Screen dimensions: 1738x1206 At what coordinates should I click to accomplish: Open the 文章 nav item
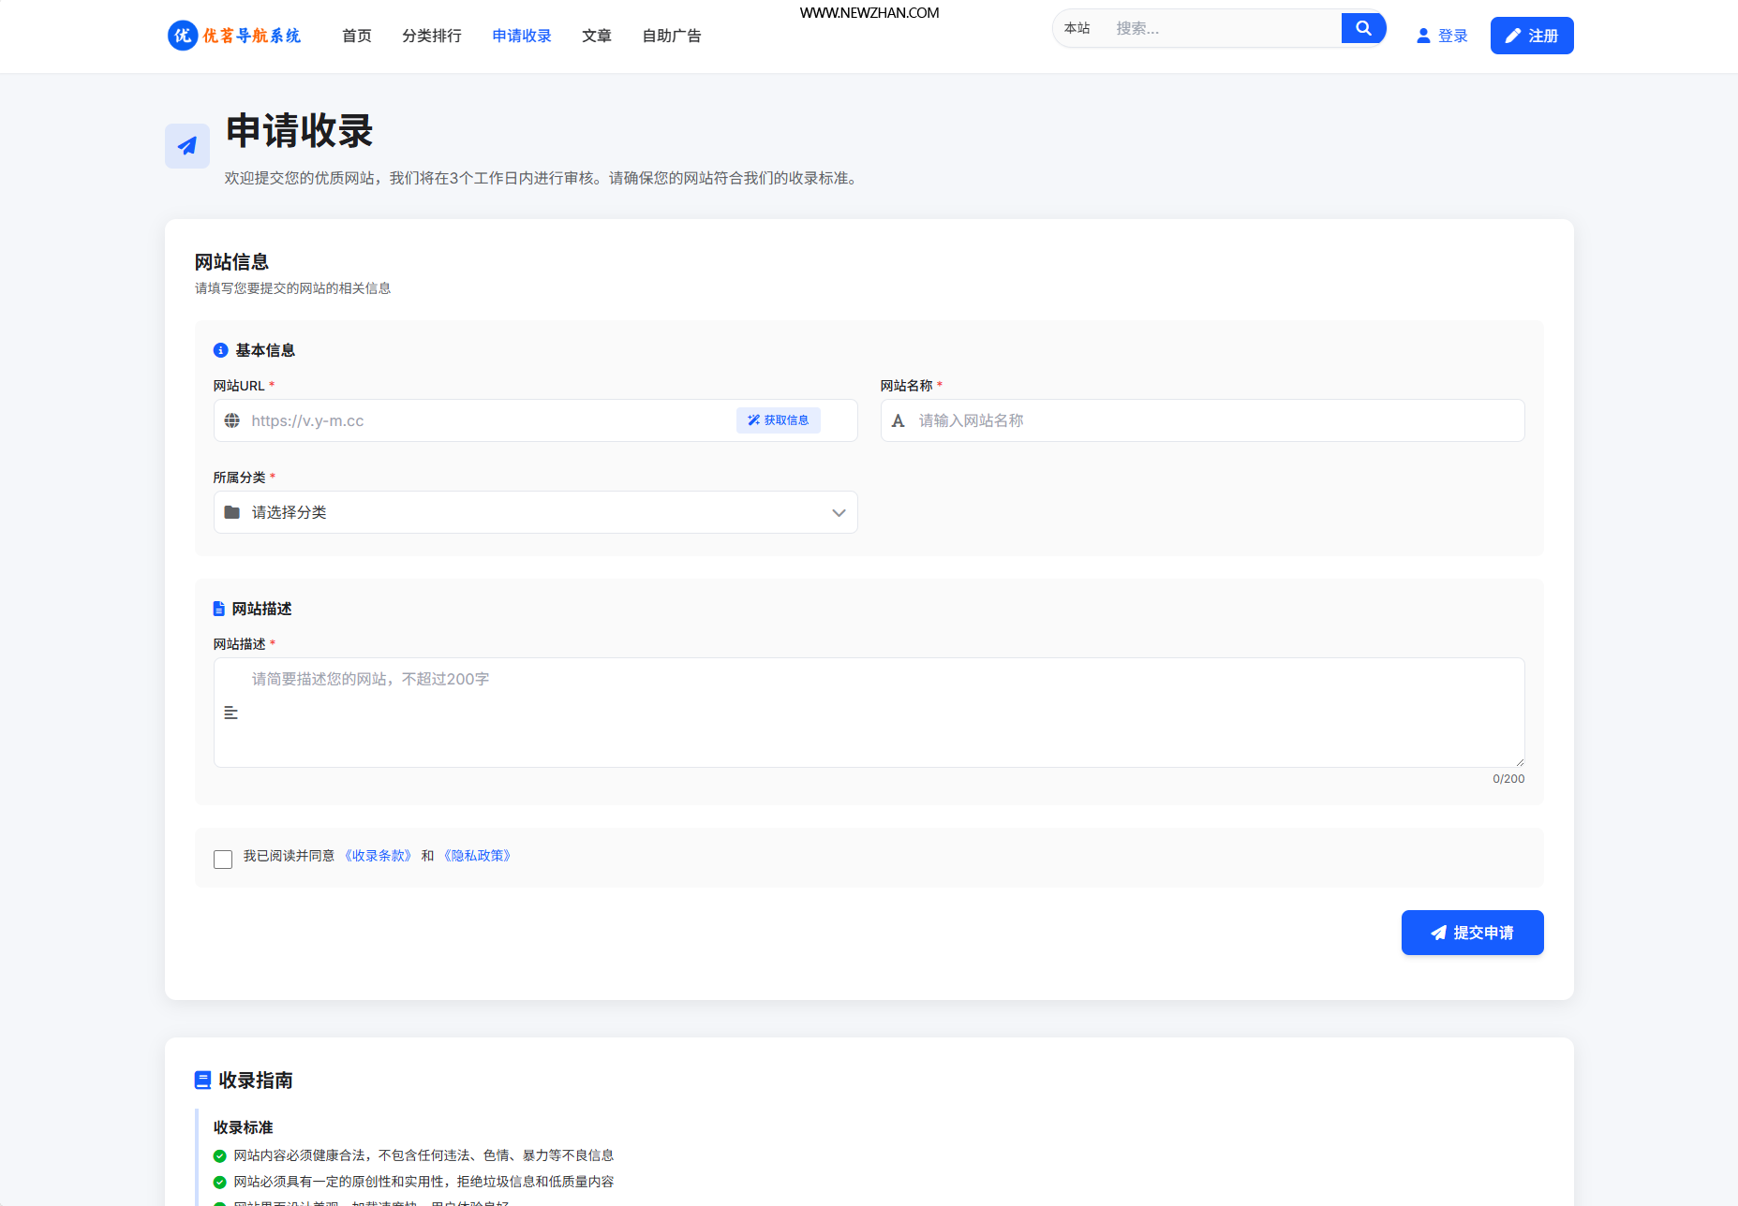(x=597, y=36)
